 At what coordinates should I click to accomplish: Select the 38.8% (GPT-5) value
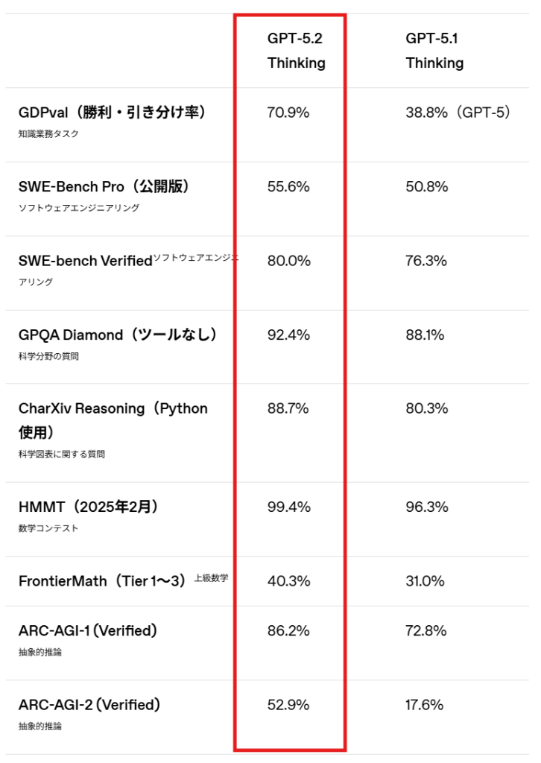point(458,113)
